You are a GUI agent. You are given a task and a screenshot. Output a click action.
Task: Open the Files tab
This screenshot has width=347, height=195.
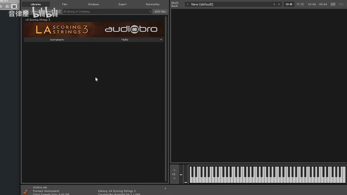pyautogui.click(x=65, y=4)
